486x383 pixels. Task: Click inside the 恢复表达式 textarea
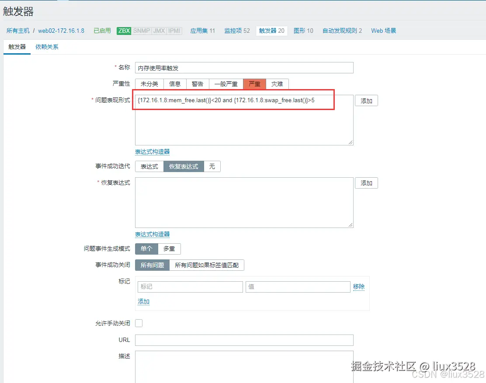point(244,203)
